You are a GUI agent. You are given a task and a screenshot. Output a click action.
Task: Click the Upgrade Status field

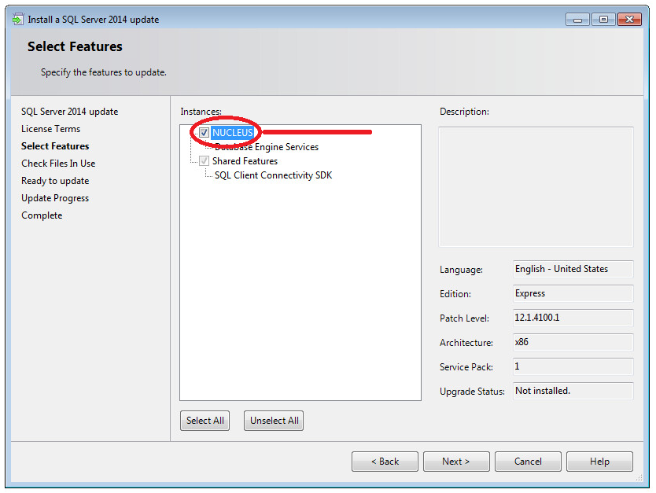[573, 391]
